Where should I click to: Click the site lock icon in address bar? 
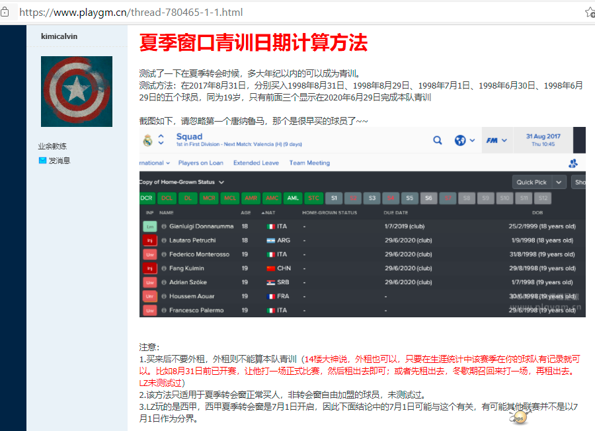5,12
